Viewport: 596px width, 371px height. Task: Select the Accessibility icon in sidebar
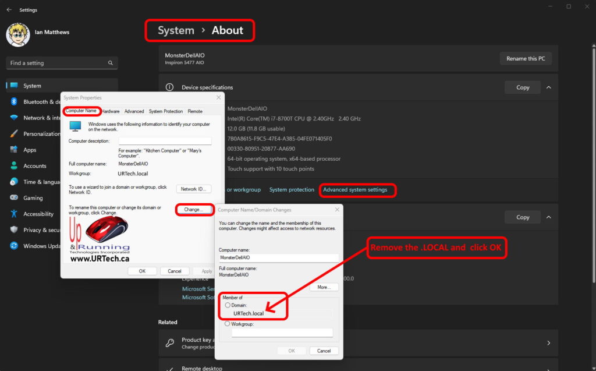[14, 214]
